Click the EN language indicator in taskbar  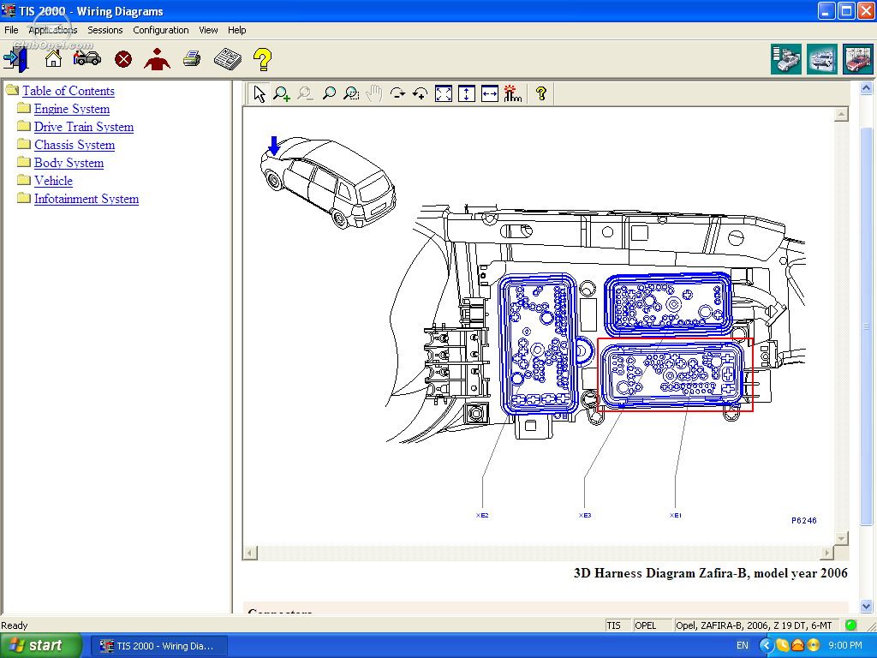743,646
